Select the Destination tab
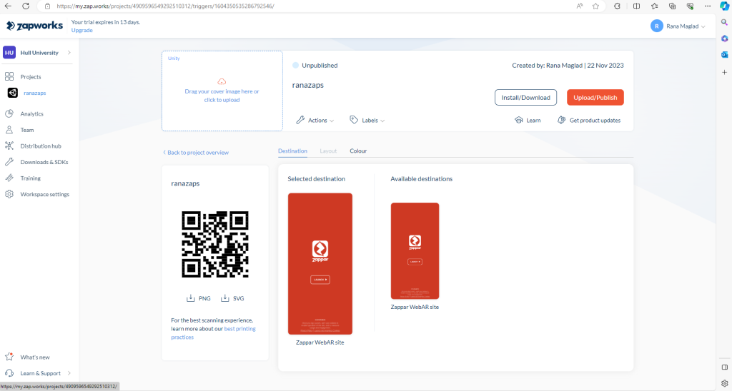The height and width of the screenshot is (391, 732). [x=292, y=151]
